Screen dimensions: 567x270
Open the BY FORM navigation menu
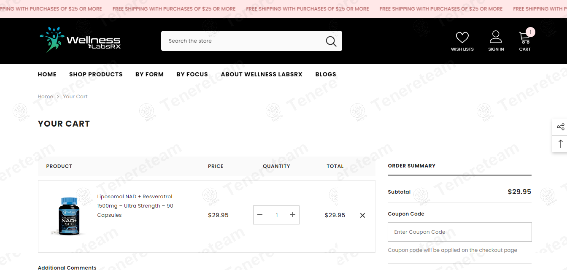[x=149, y=74]
